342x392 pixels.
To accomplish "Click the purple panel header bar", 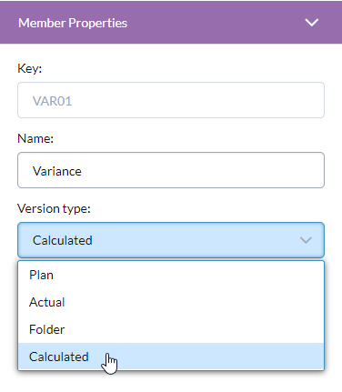I will pos(171,23).
